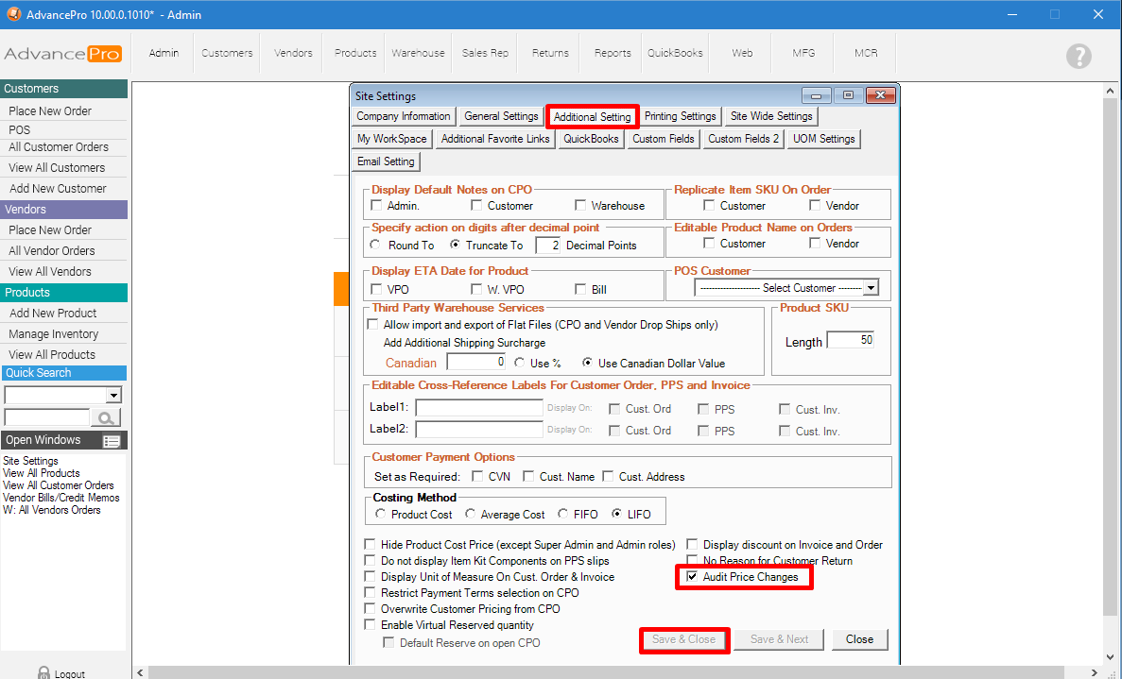Click the Close button in the dialog

click(x=859, y=639)
